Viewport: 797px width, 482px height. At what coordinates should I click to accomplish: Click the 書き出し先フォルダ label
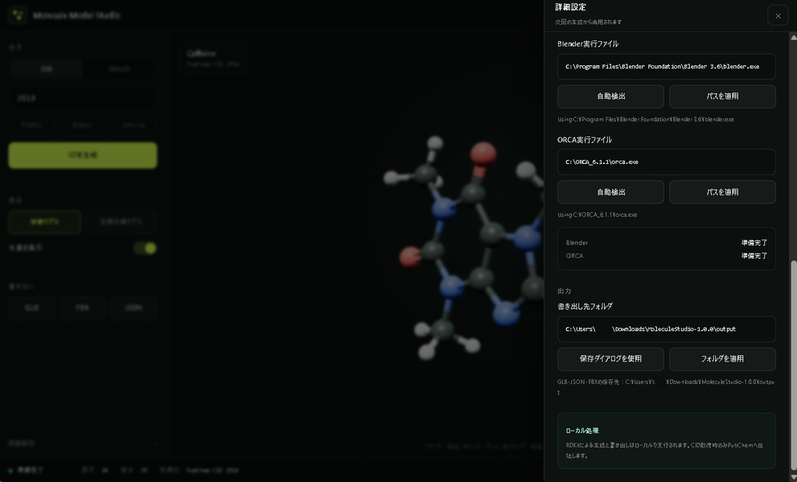[x=585, y=306]
